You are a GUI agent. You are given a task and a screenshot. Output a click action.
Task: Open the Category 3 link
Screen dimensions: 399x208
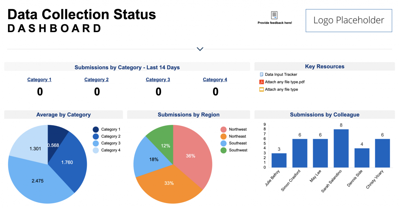tap(158, 79)
